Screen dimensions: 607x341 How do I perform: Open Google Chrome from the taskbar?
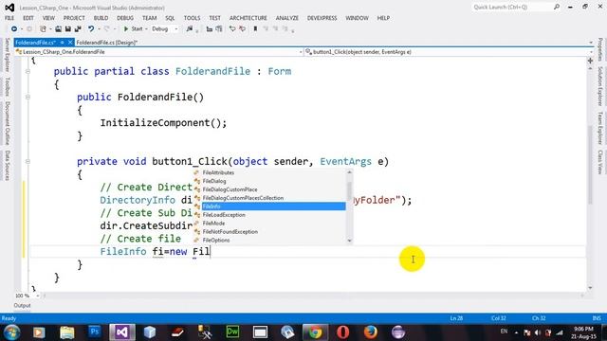point(316,332)
